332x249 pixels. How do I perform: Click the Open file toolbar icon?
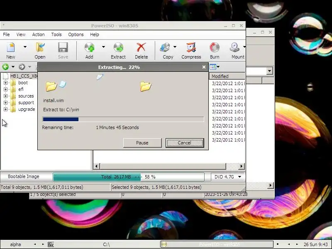[x=40, y=51]
